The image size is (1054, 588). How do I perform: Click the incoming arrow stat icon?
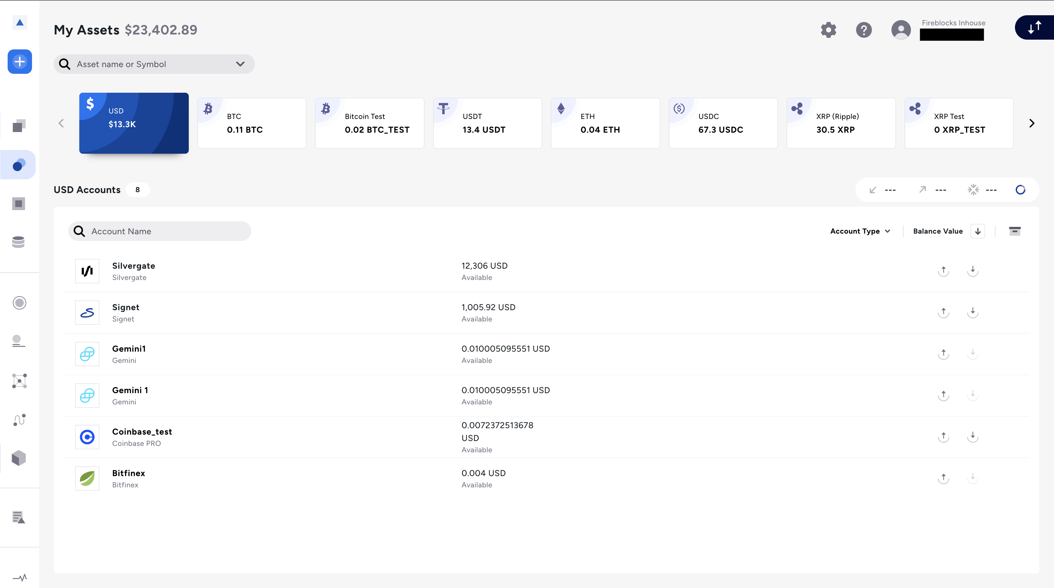(873, 190)
